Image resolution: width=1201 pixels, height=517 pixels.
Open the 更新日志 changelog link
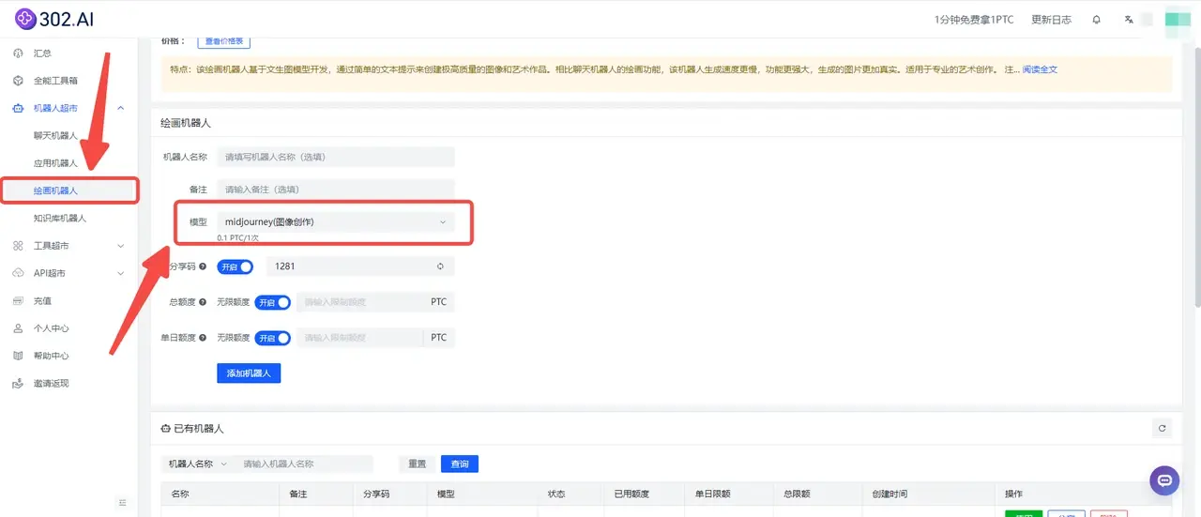tap(1051, 20)
